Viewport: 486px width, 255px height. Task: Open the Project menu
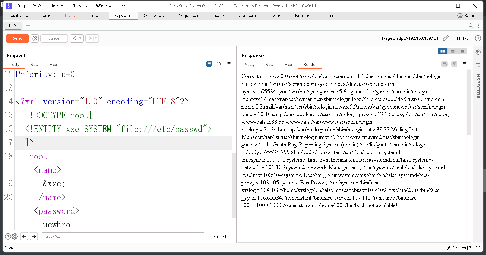point(39,6)
